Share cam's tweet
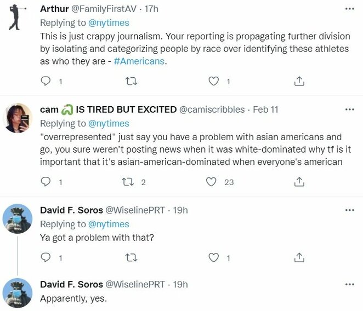363x311 pixels. coord(299,182)
